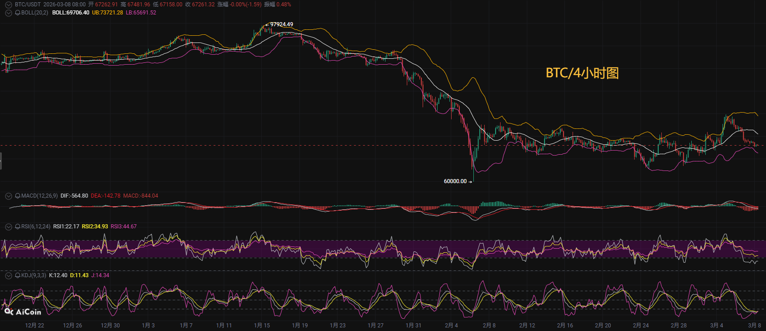Collapse the MACD panel using its chevron

(x=8, y=196)
